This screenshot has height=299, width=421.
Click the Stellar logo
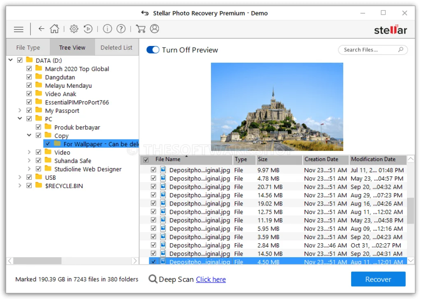click(391, 30)
